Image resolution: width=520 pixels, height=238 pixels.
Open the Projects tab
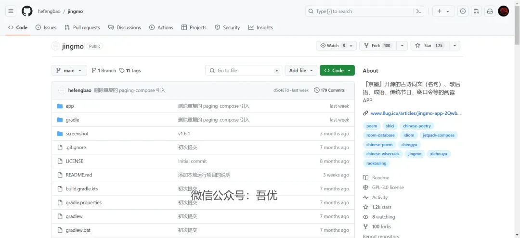194,27
